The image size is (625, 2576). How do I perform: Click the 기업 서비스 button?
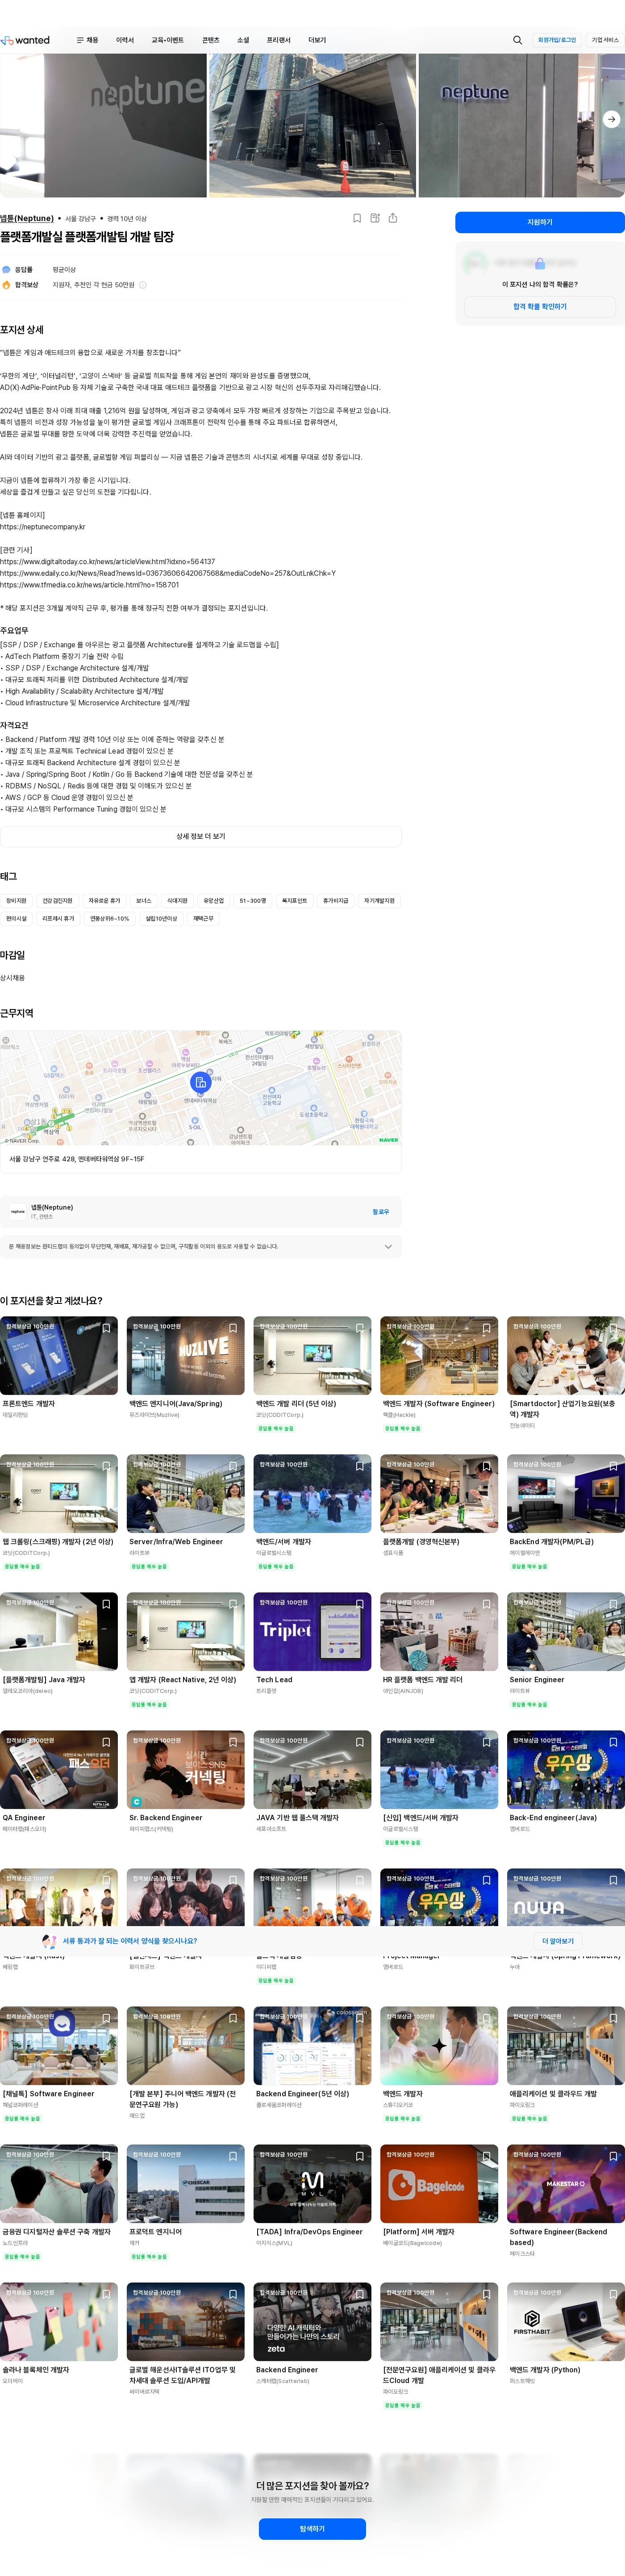click(x=605, y=40)
